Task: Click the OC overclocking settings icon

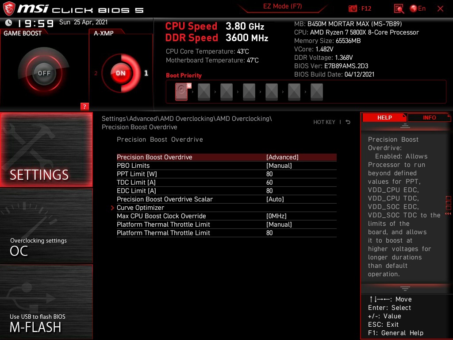Action: click(x=44, y=226)
